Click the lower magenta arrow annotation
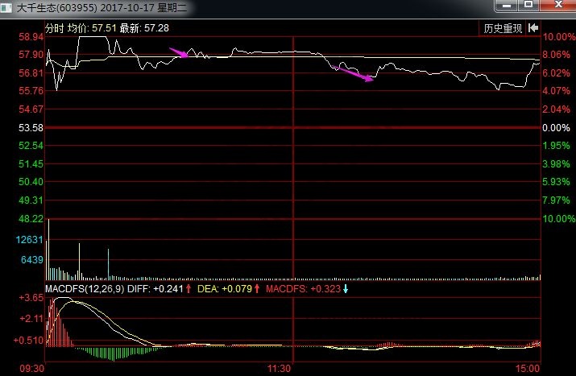The width and height of the screenshot is (576, 376). click(x=354, y=73)
